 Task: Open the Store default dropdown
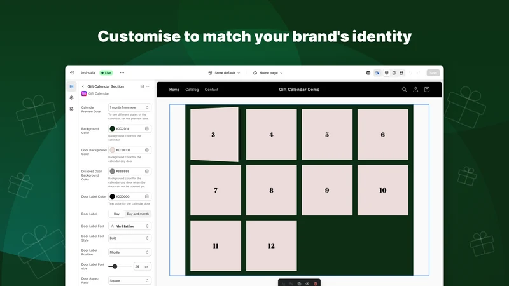pos(224,73)
